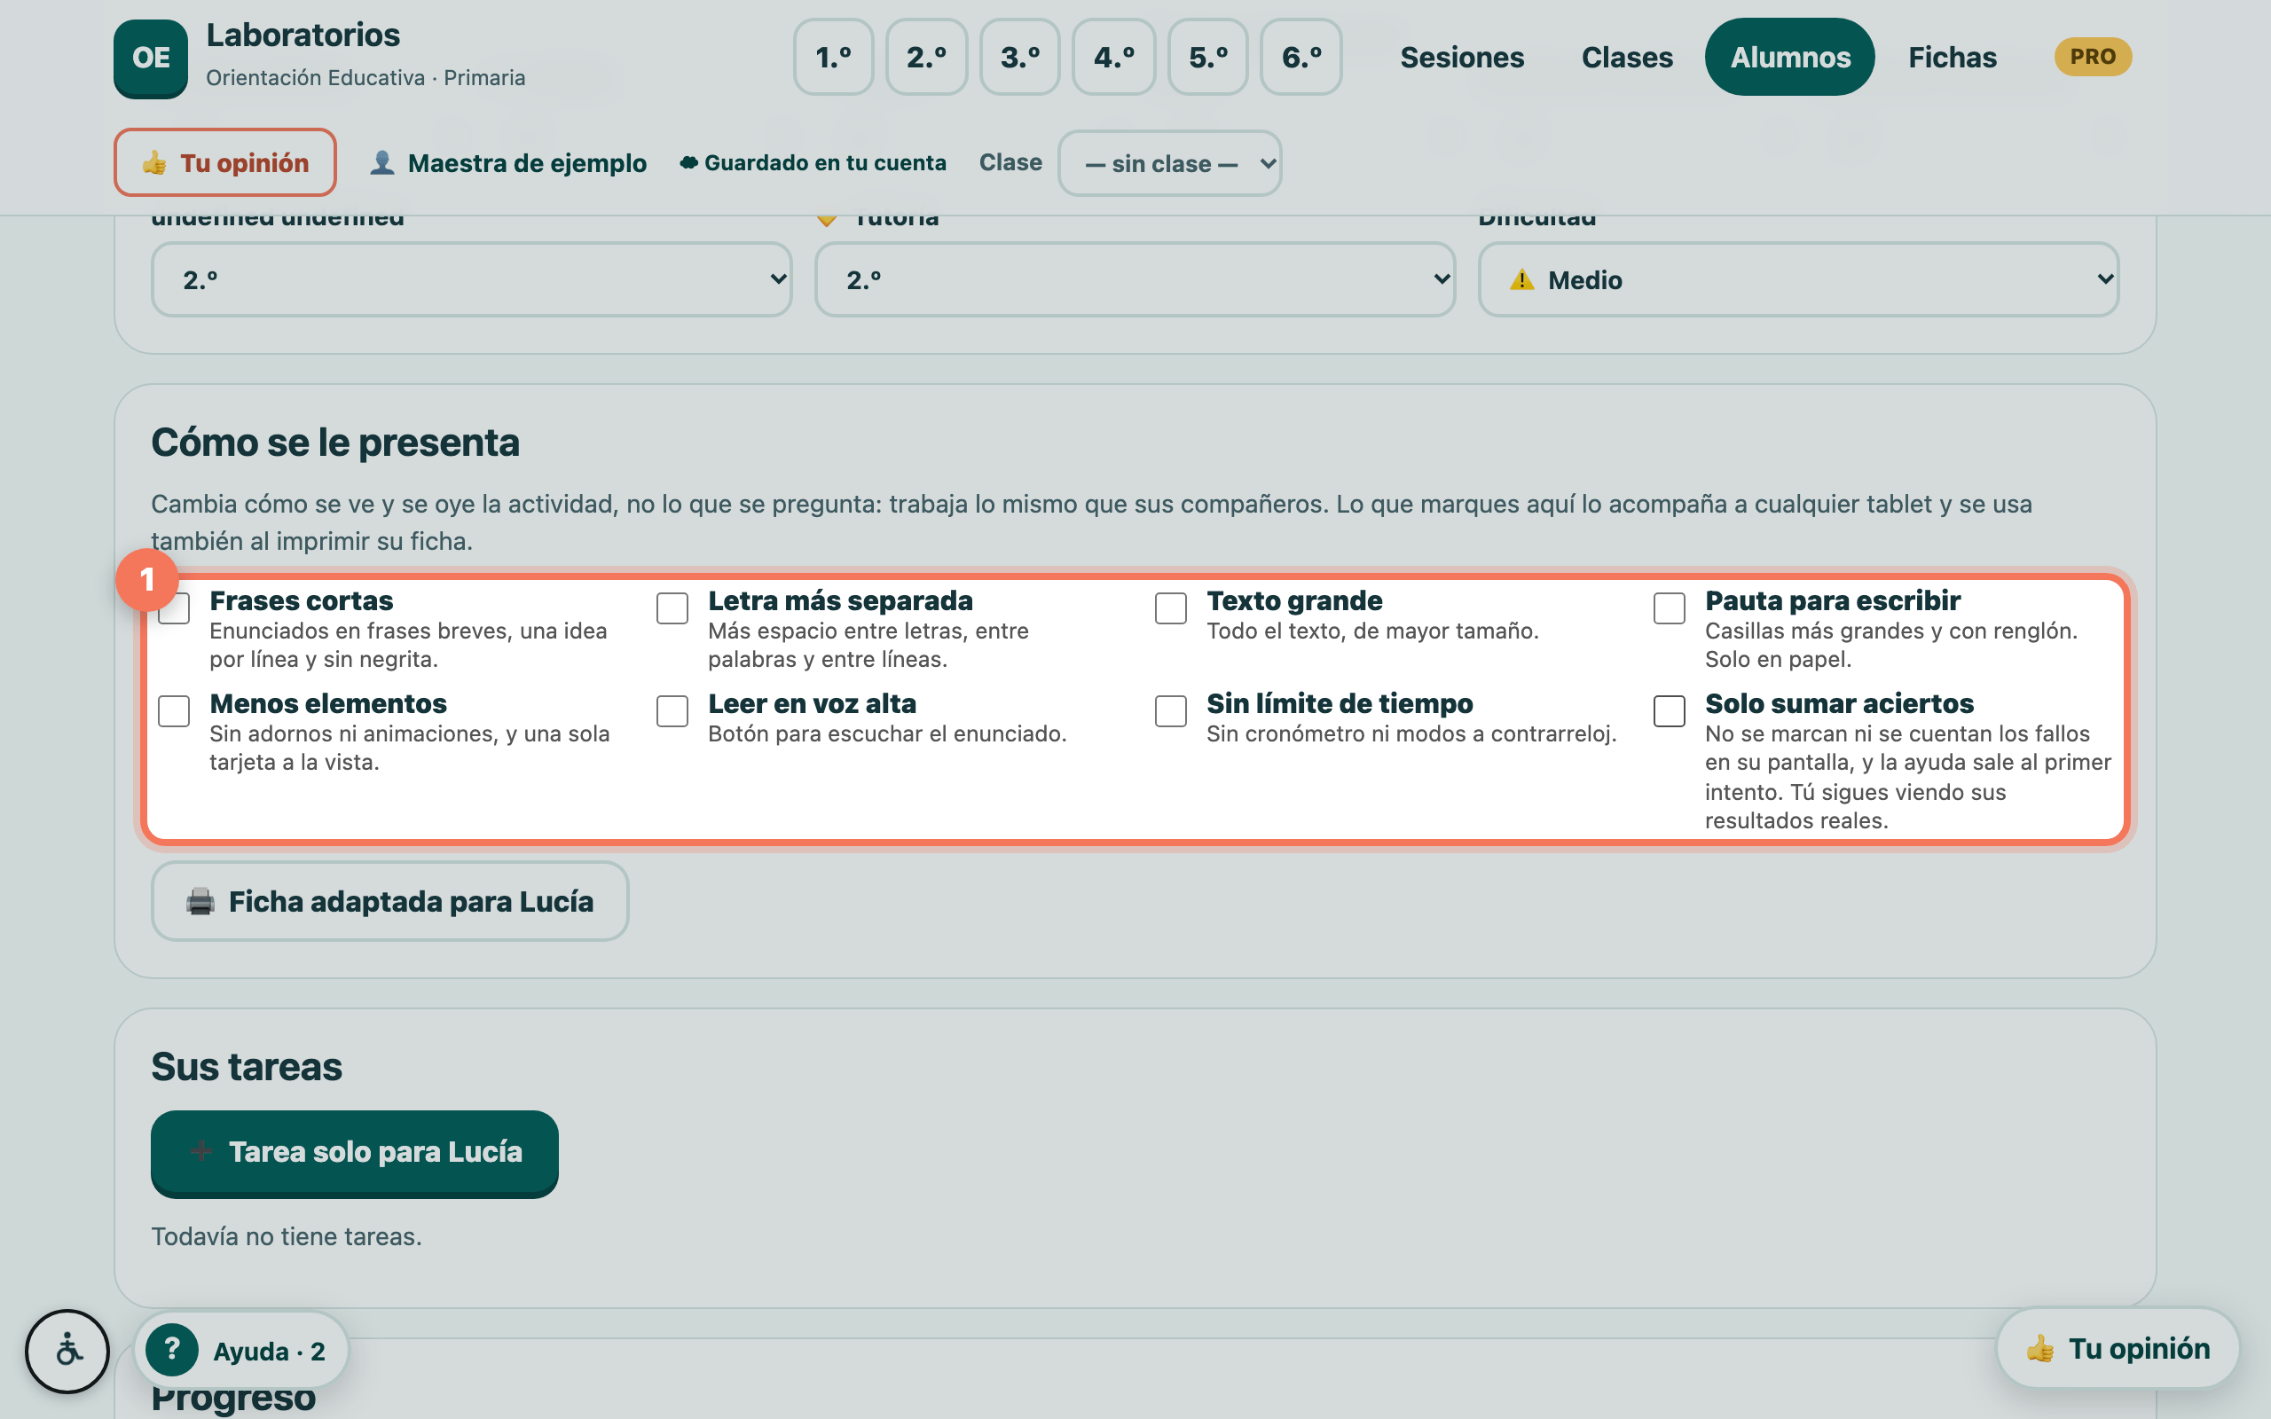This screenshot has width=2271, height=1419.
Task: Open the Ayuda · 2 help button
Action: coord(241,1351)
